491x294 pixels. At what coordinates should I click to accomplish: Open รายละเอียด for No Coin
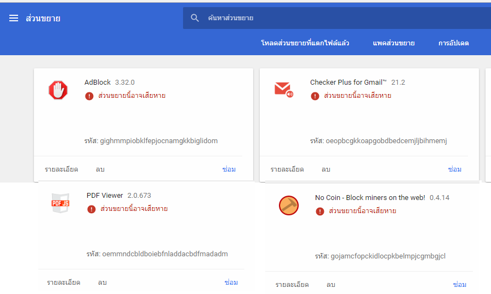tap(292, 285)
